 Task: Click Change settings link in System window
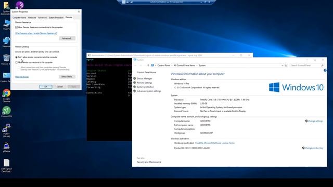click(x=315, y=121)
